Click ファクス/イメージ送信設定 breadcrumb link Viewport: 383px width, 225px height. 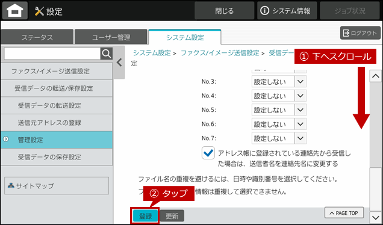(220, 53)
